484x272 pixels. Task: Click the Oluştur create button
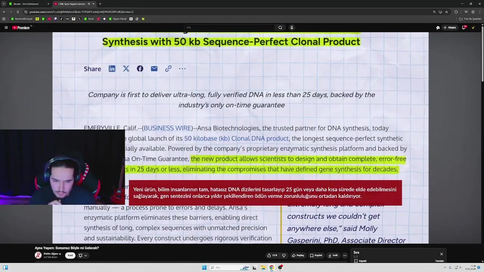coord(450,28)
